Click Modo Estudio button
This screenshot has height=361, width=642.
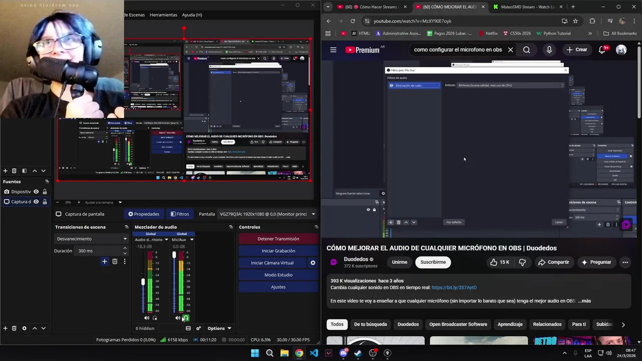[278, 275]
